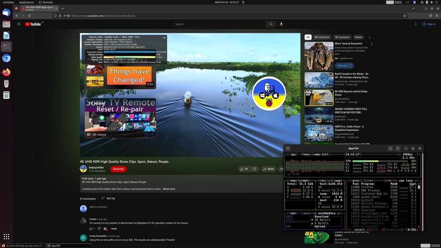This screenshot has height=248, width=441.
Task: Show more filter chips with right chevron
Action: click(370, 37)
